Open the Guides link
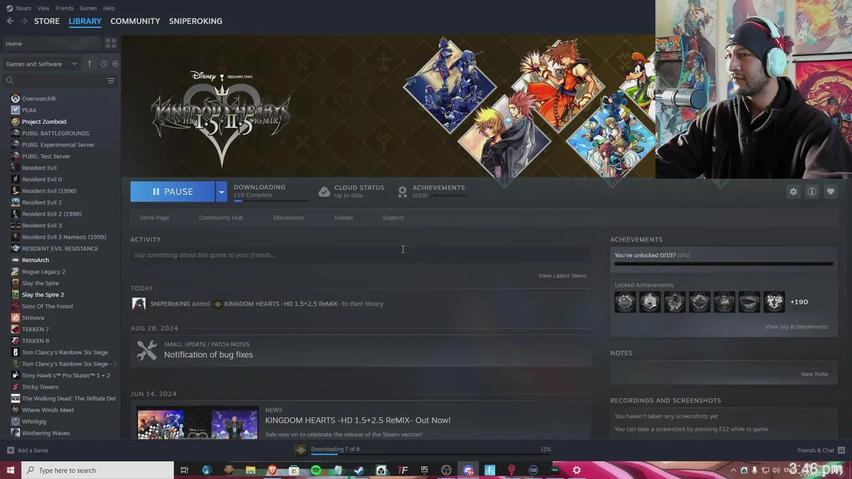 tap(343, 218)
